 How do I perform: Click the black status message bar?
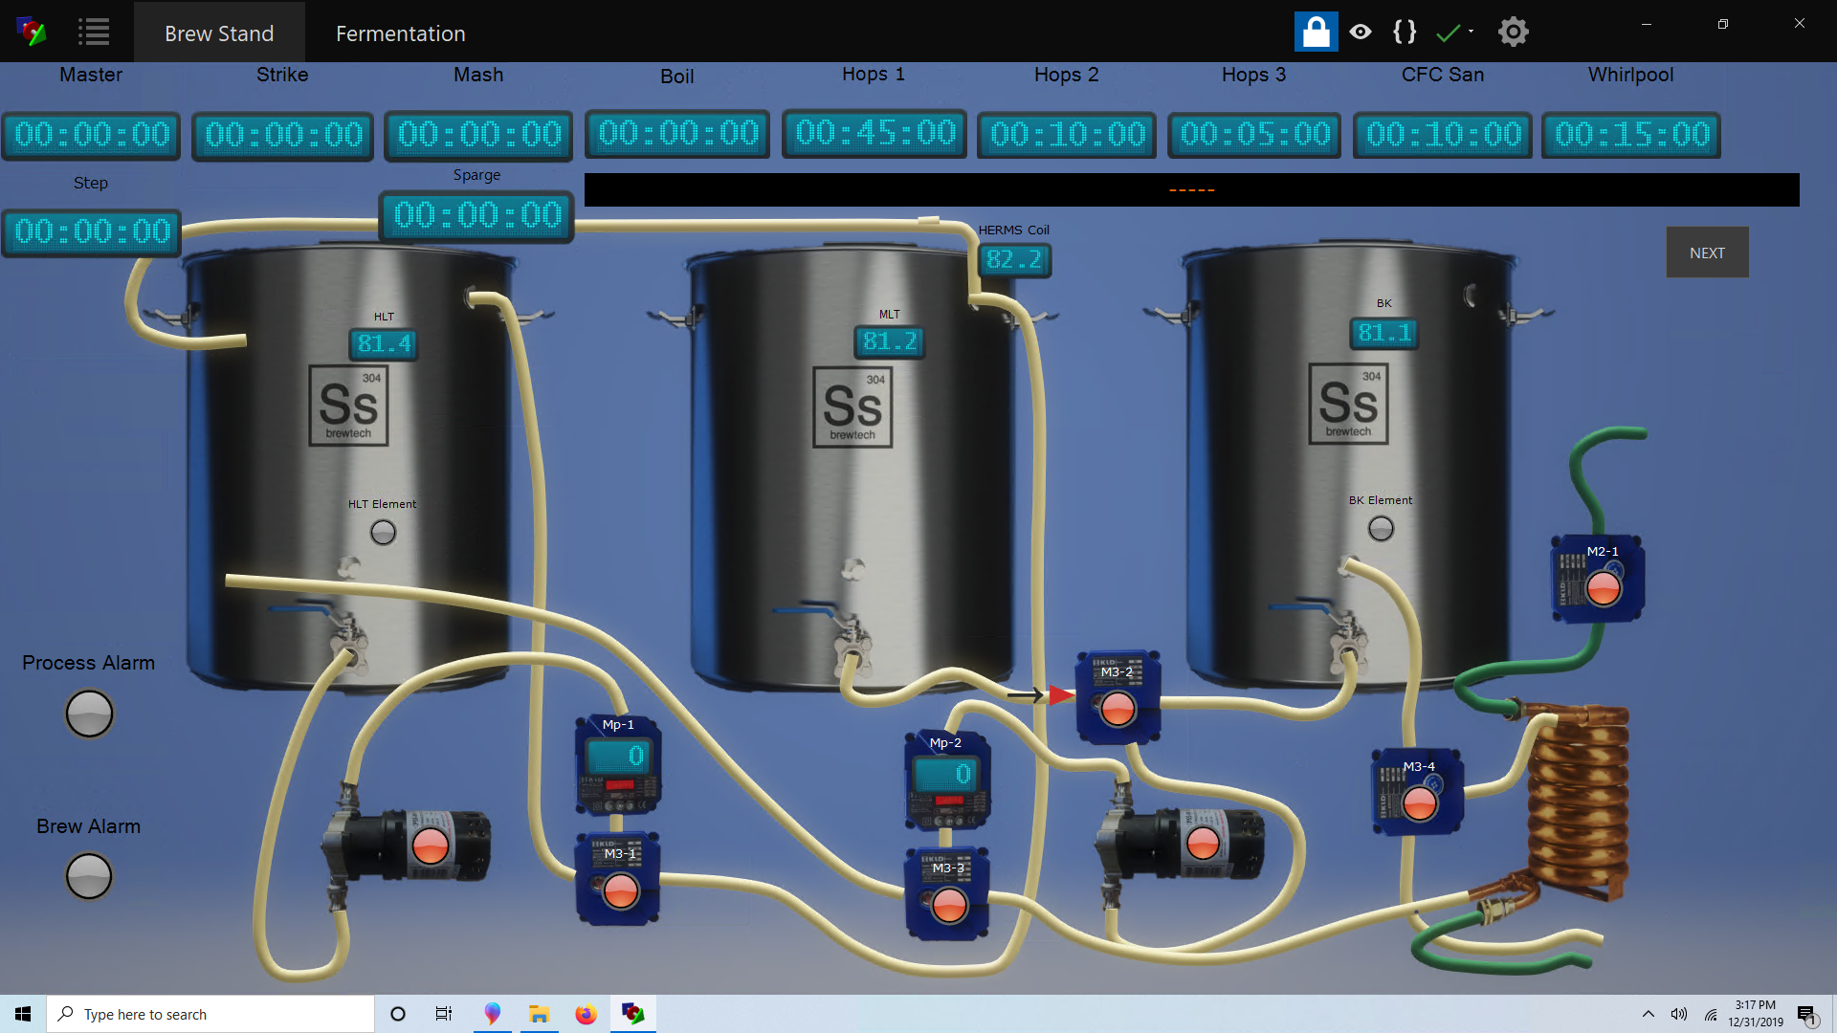pyautogui.click(x=1191, y=189)
